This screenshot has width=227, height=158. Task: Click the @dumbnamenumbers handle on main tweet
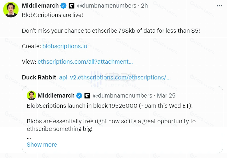pos(106,6)
